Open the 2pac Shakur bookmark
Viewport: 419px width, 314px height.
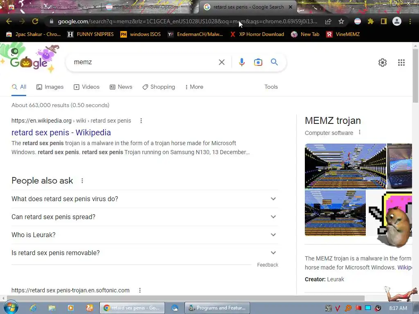coord(34,34)
